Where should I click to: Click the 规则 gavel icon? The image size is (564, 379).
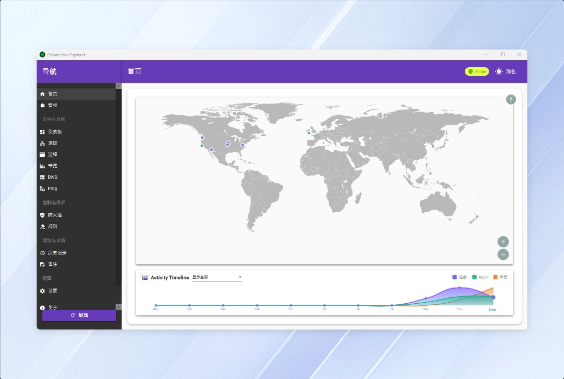coord(42,227)
